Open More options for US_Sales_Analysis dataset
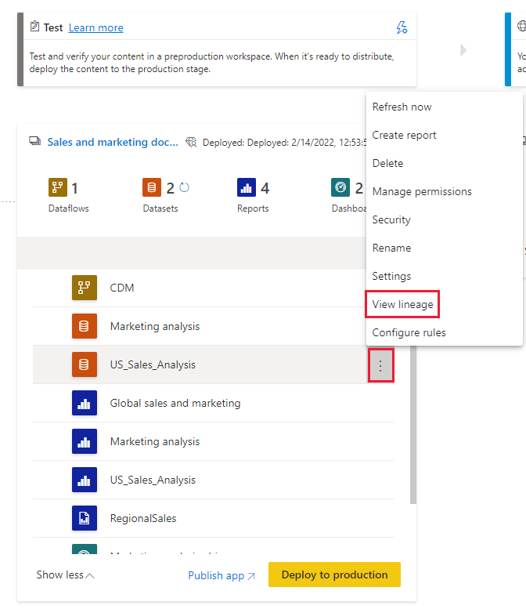Screen dimensions: 526x609 (x=380, y=365)
